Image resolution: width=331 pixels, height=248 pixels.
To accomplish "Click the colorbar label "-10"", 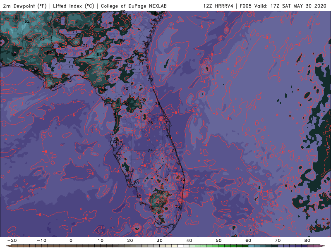I will tap(41, 241).
